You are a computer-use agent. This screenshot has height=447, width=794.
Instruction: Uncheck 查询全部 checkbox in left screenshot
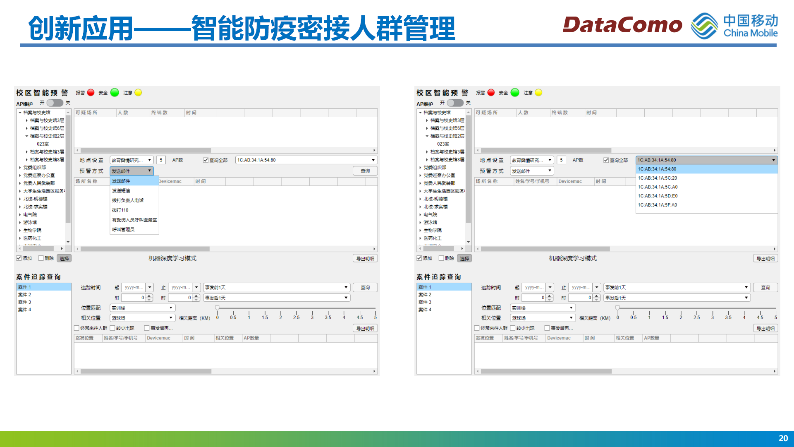coord(206,160)
